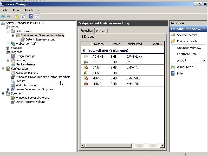Click the share icon of the ADMIN$ row
Image resolution: width=208 pixels, height=156 pixels.
pyautogui.click(x=86, y=57)
